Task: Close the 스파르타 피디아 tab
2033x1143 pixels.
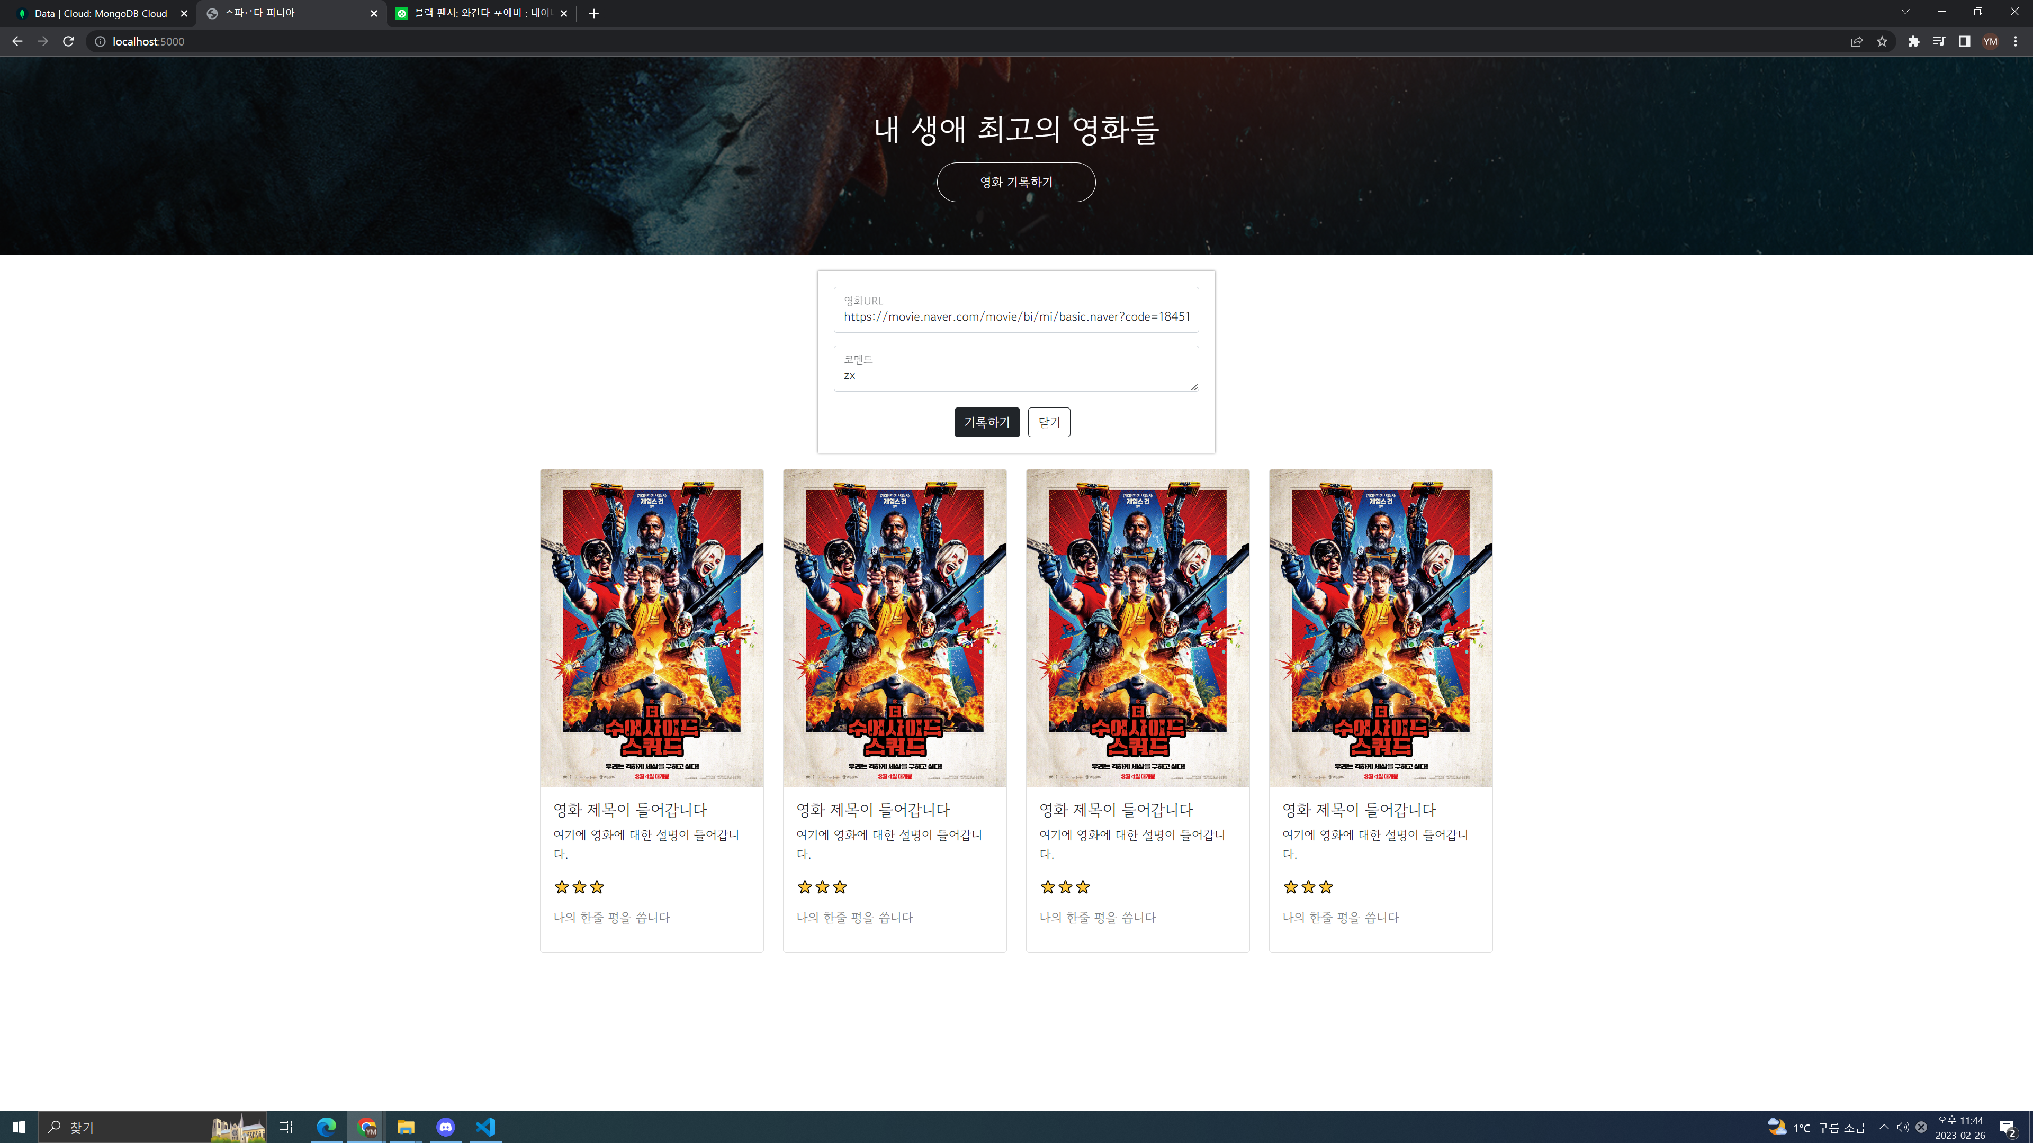Action: [x=374, y=13]
